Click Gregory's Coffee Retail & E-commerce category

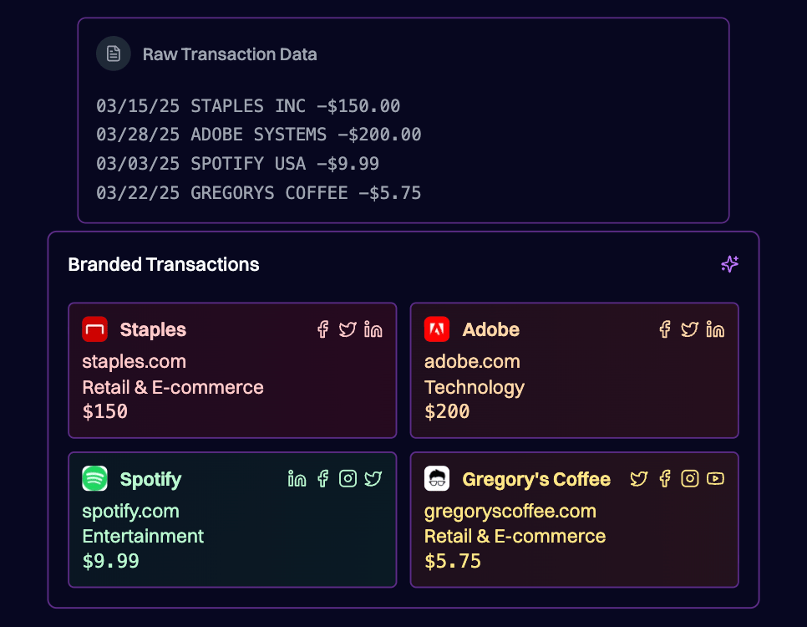tap(515, 537)
